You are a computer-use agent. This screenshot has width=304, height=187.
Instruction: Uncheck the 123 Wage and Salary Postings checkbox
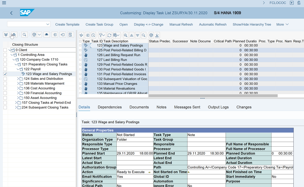5,74
